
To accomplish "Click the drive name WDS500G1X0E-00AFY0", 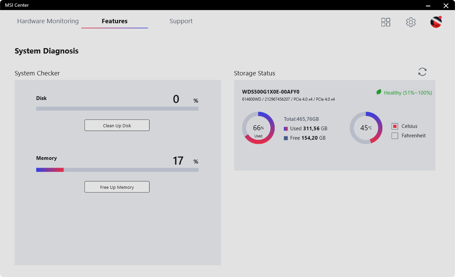I will [271, 92].
